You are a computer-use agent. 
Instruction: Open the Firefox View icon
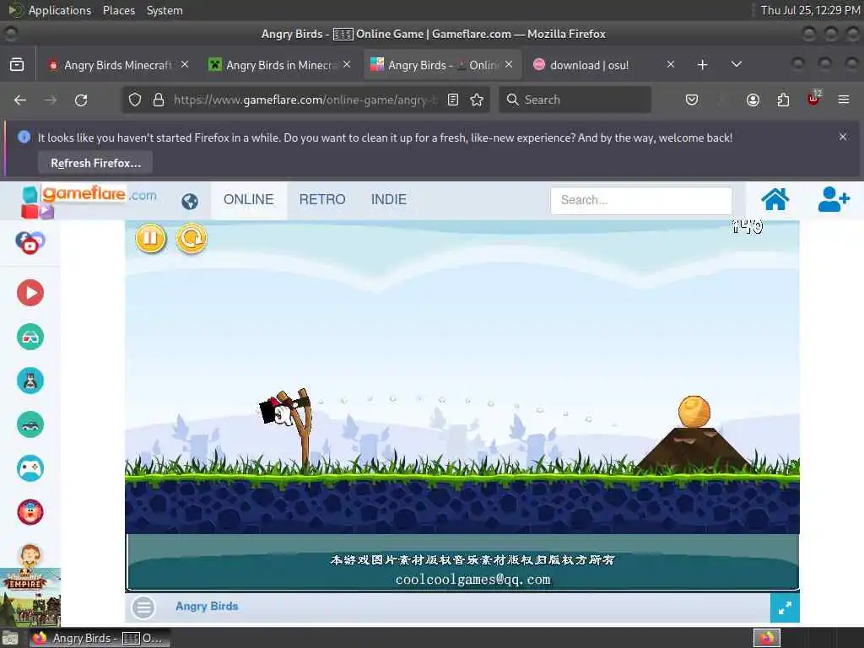coord(17,64)
